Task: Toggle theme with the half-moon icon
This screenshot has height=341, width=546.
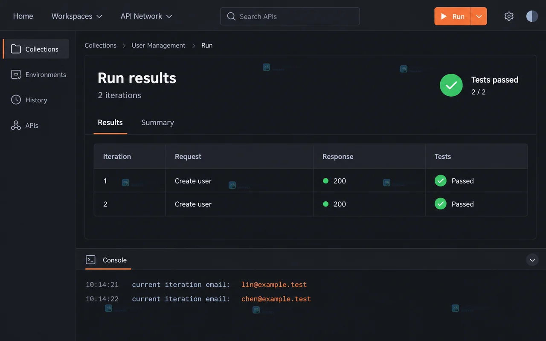Action: pos(532,16)
